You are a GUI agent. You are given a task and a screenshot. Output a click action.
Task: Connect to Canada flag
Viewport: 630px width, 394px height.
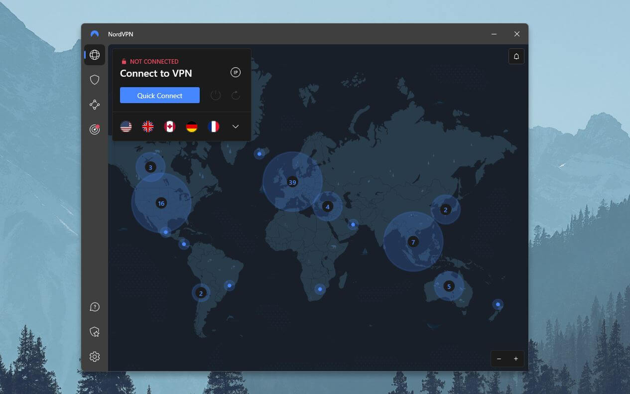pos(170,127)
